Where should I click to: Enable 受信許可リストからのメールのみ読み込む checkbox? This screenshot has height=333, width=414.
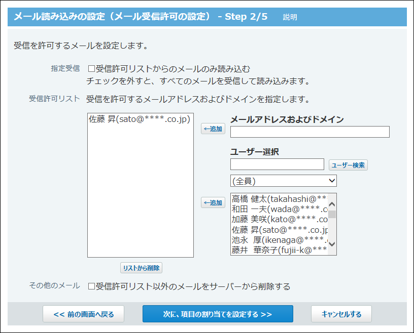[x=92, y=69]
